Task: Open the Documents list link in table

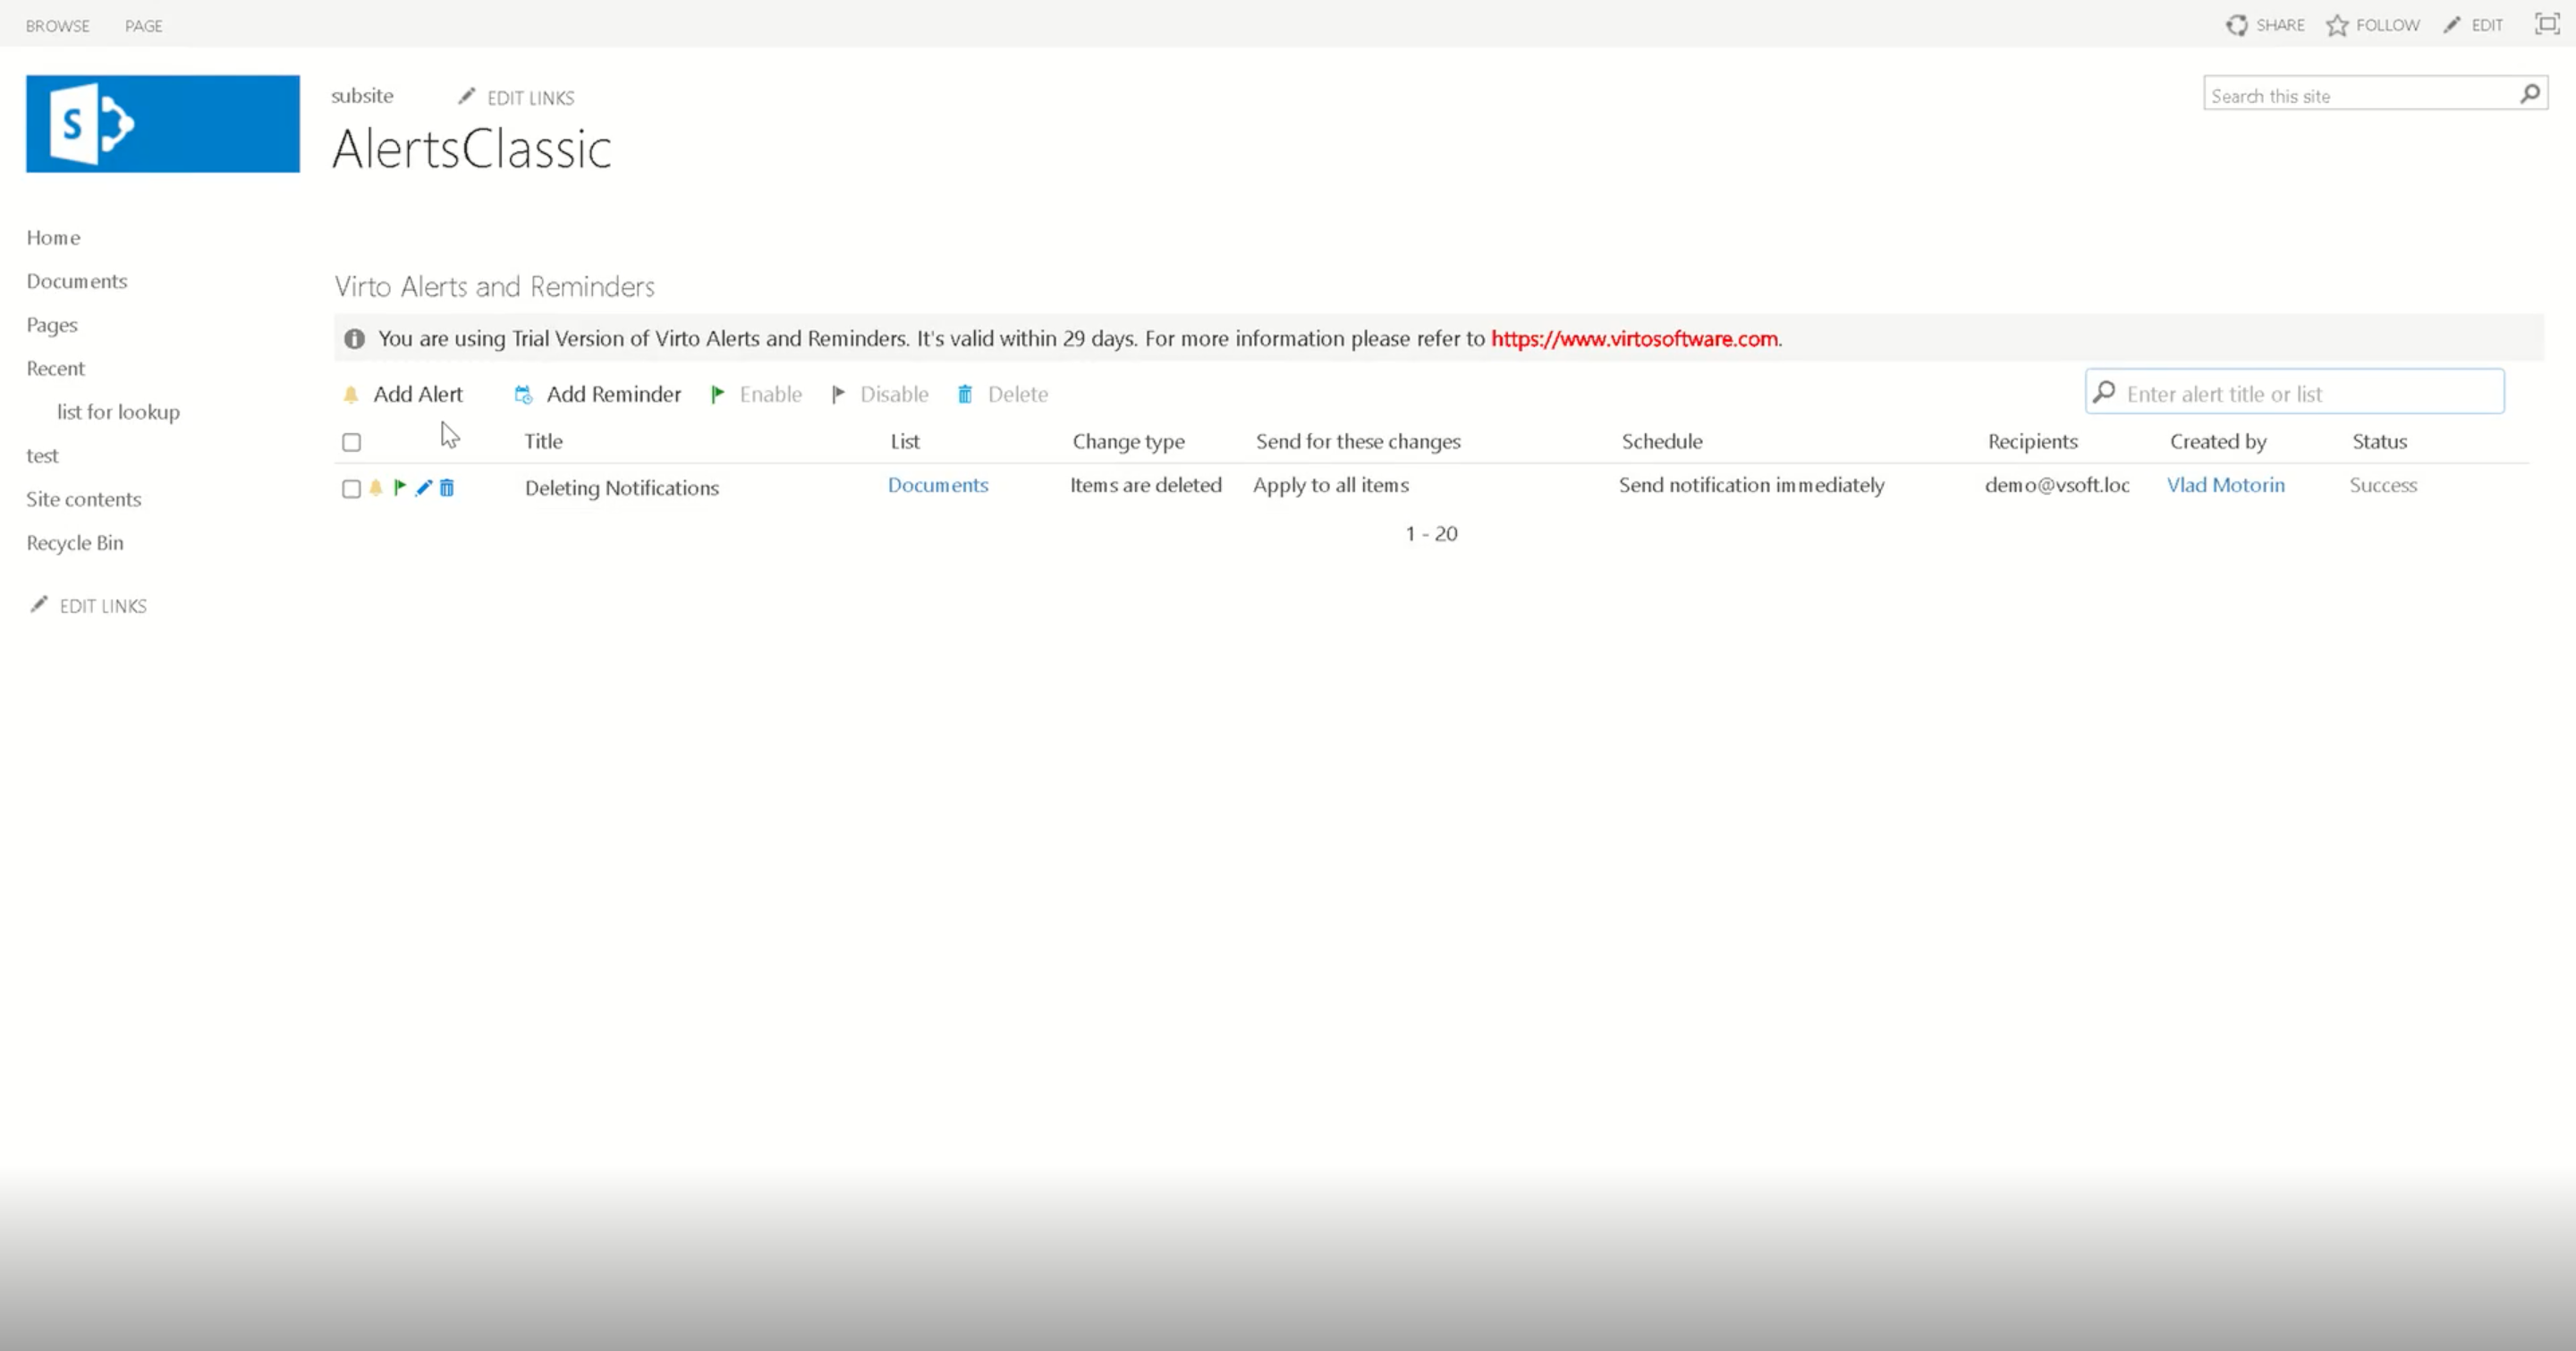Action: pos(937,485)
